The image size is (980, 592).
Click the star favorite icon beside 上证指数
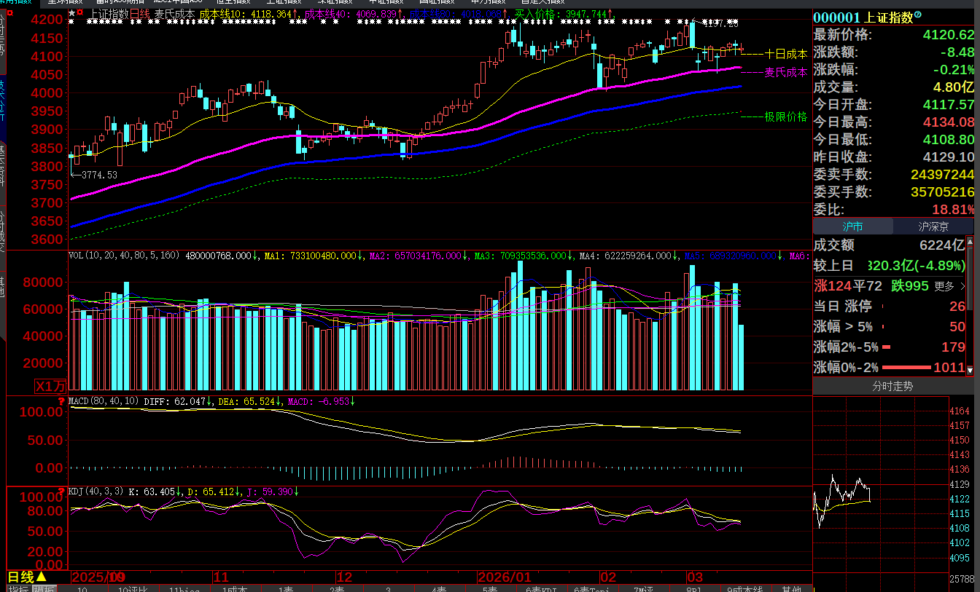[x=71, y=13]
